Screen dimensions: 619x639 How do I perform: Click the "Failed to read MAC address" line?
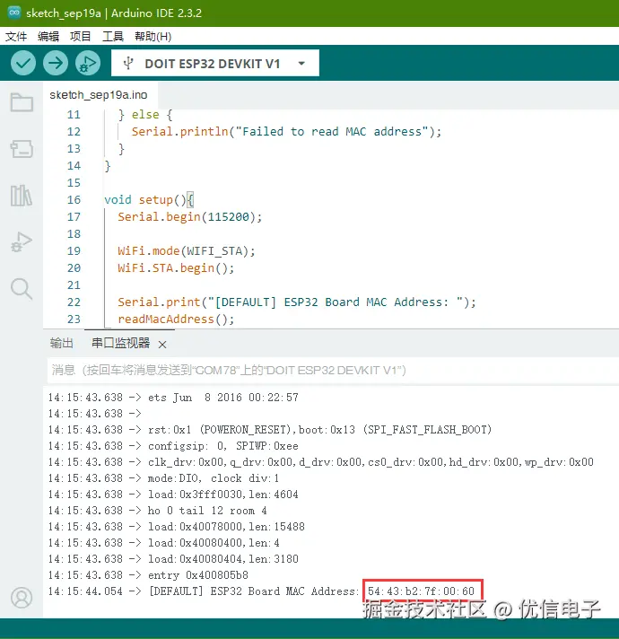286,132
